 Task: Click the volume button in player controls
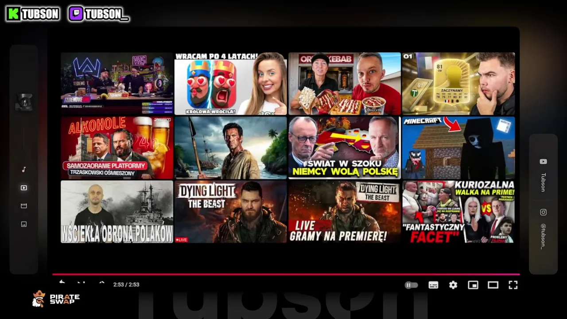(101, 283)
